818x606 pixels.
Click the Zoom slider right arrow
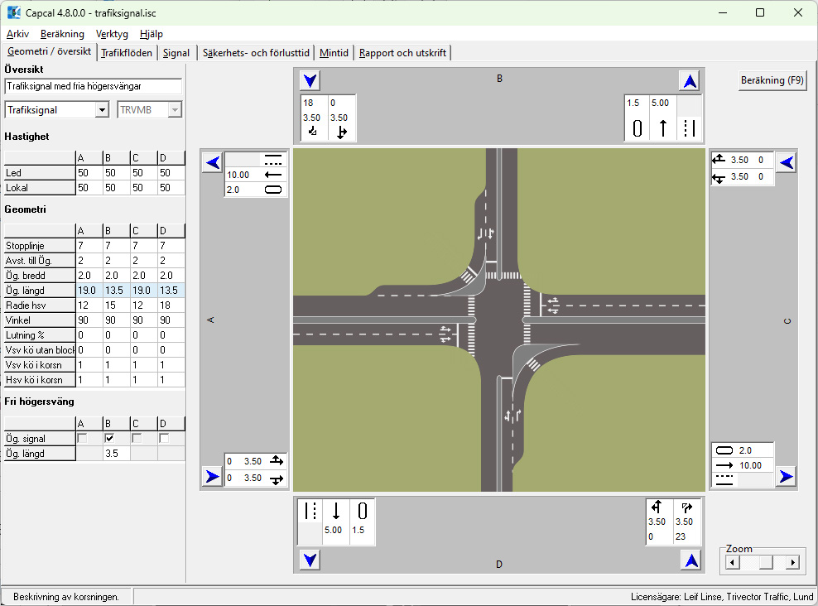(x=792, y=563)
